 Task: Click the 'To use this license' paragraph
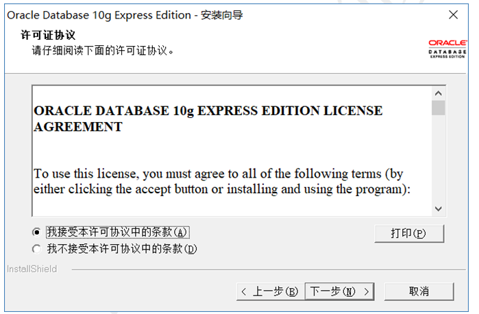point(222,181)
